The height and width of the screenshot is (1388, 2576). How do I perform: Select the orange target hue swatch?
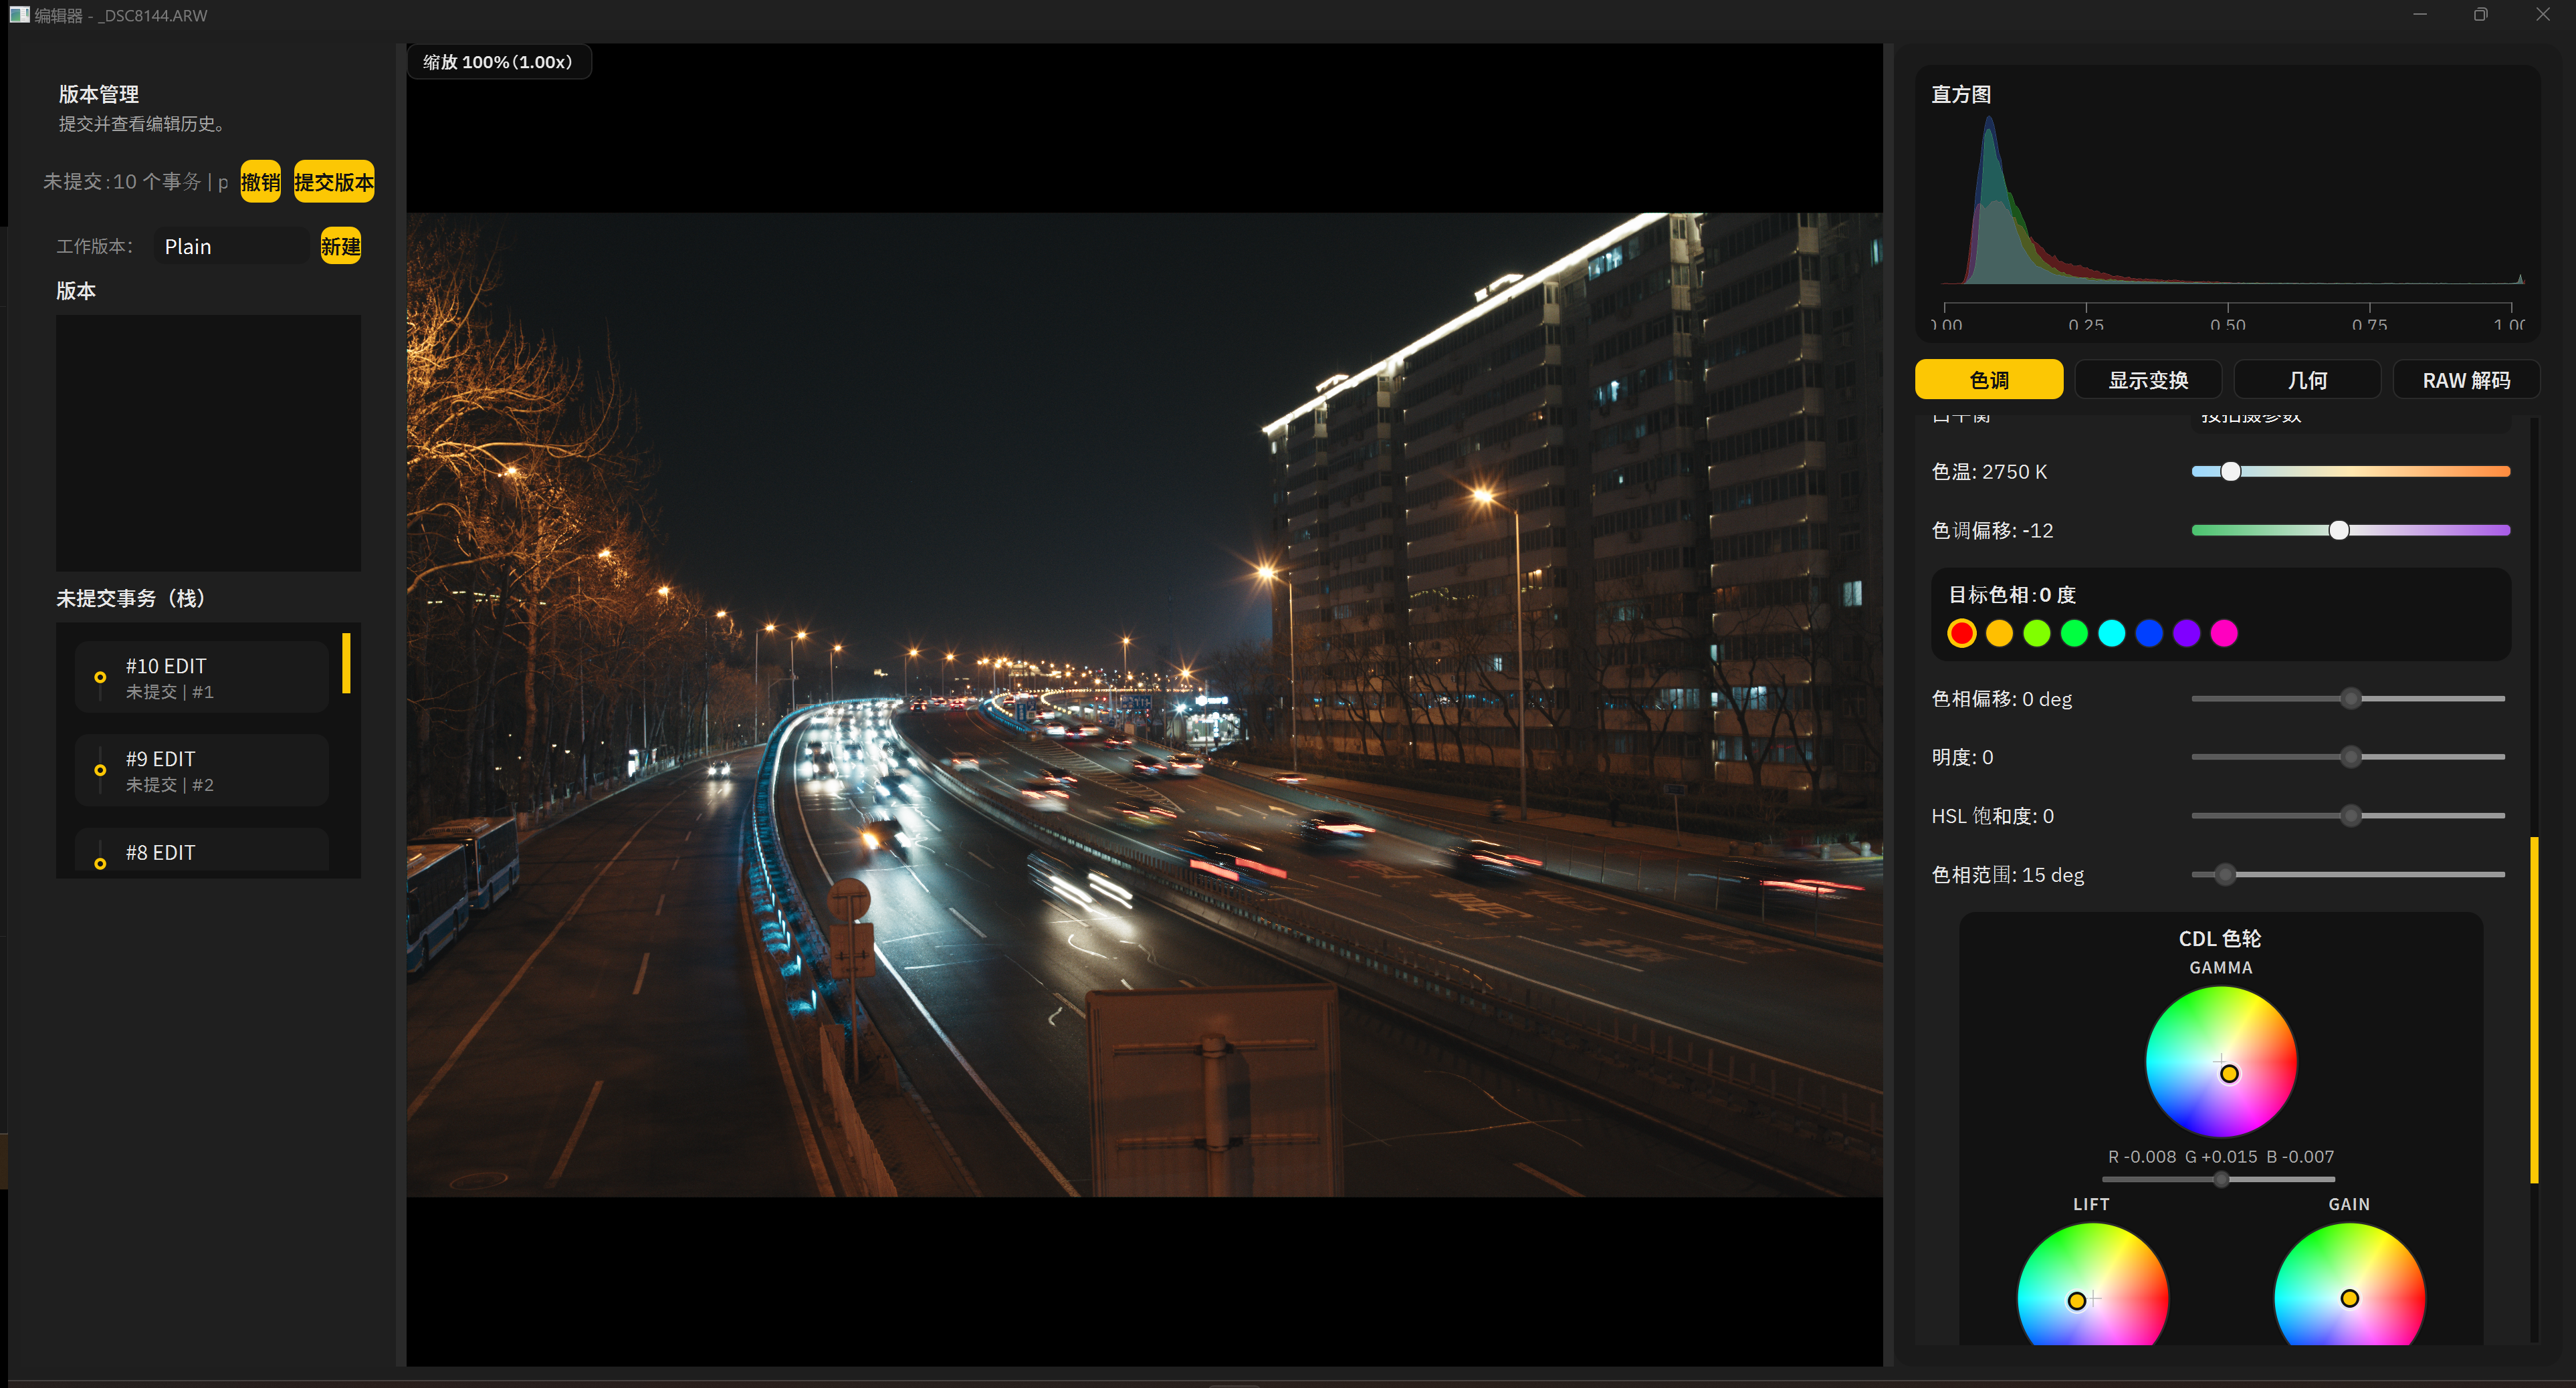1999,633
